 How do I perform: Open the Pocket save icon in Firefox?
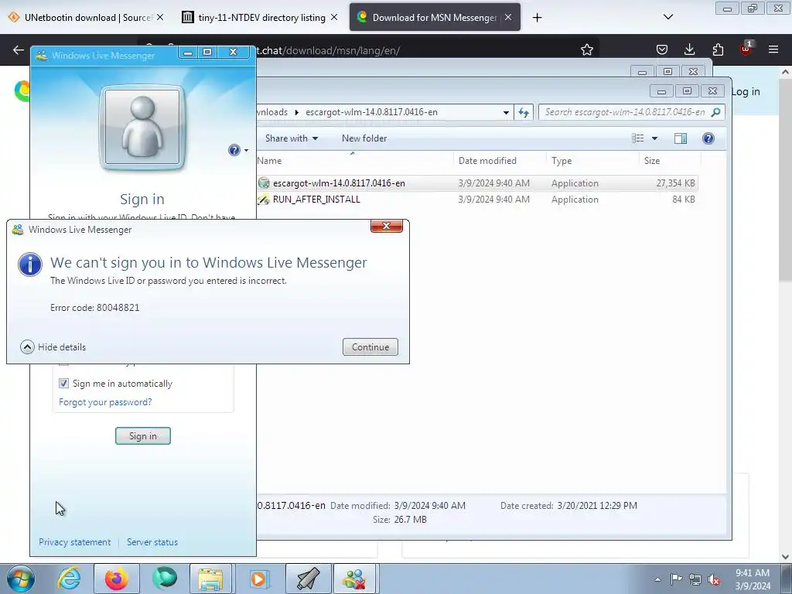coord(662,49)
